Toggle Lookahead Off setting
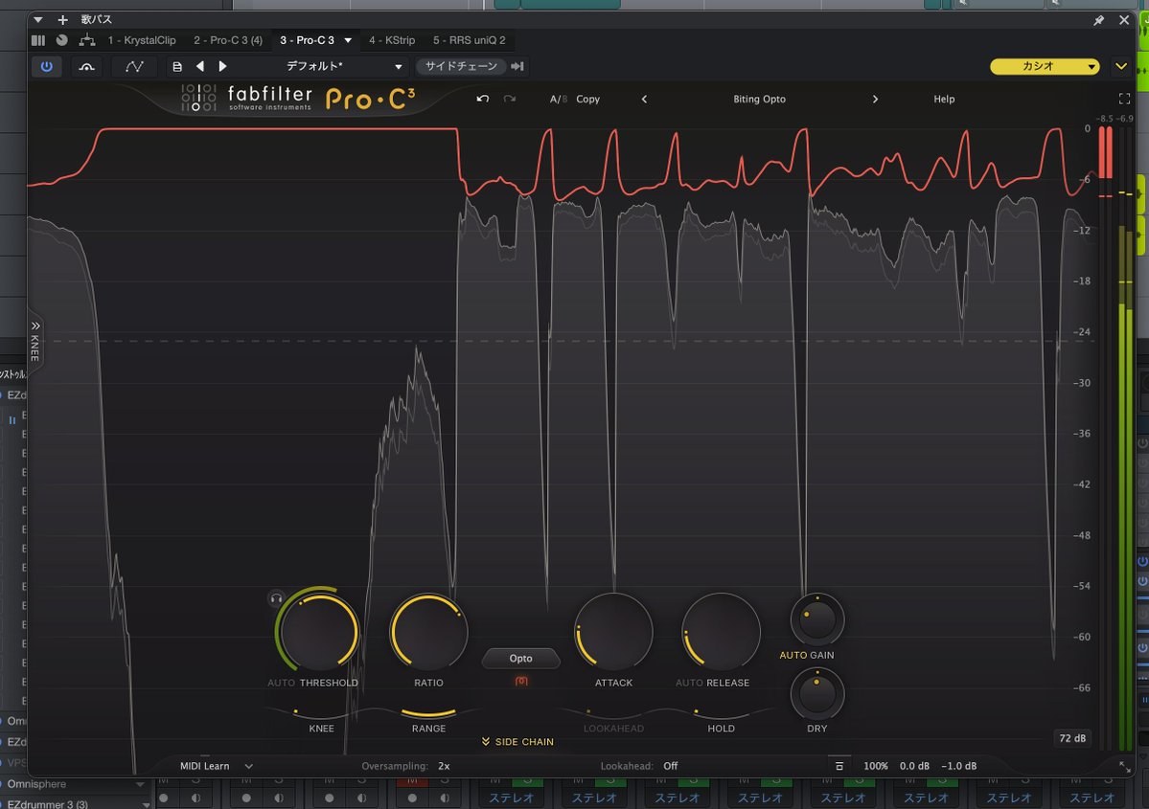The image size is (1149, 809). pyautogui.click(x=671, y=766)
